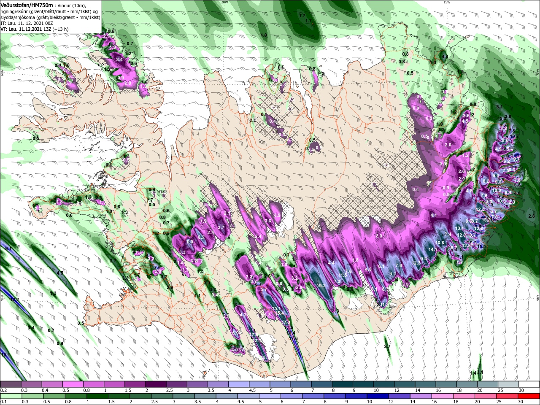540x405 pixels.
Task: Click the 25 label in the lower legend row
Action: [x=500, y=402]
